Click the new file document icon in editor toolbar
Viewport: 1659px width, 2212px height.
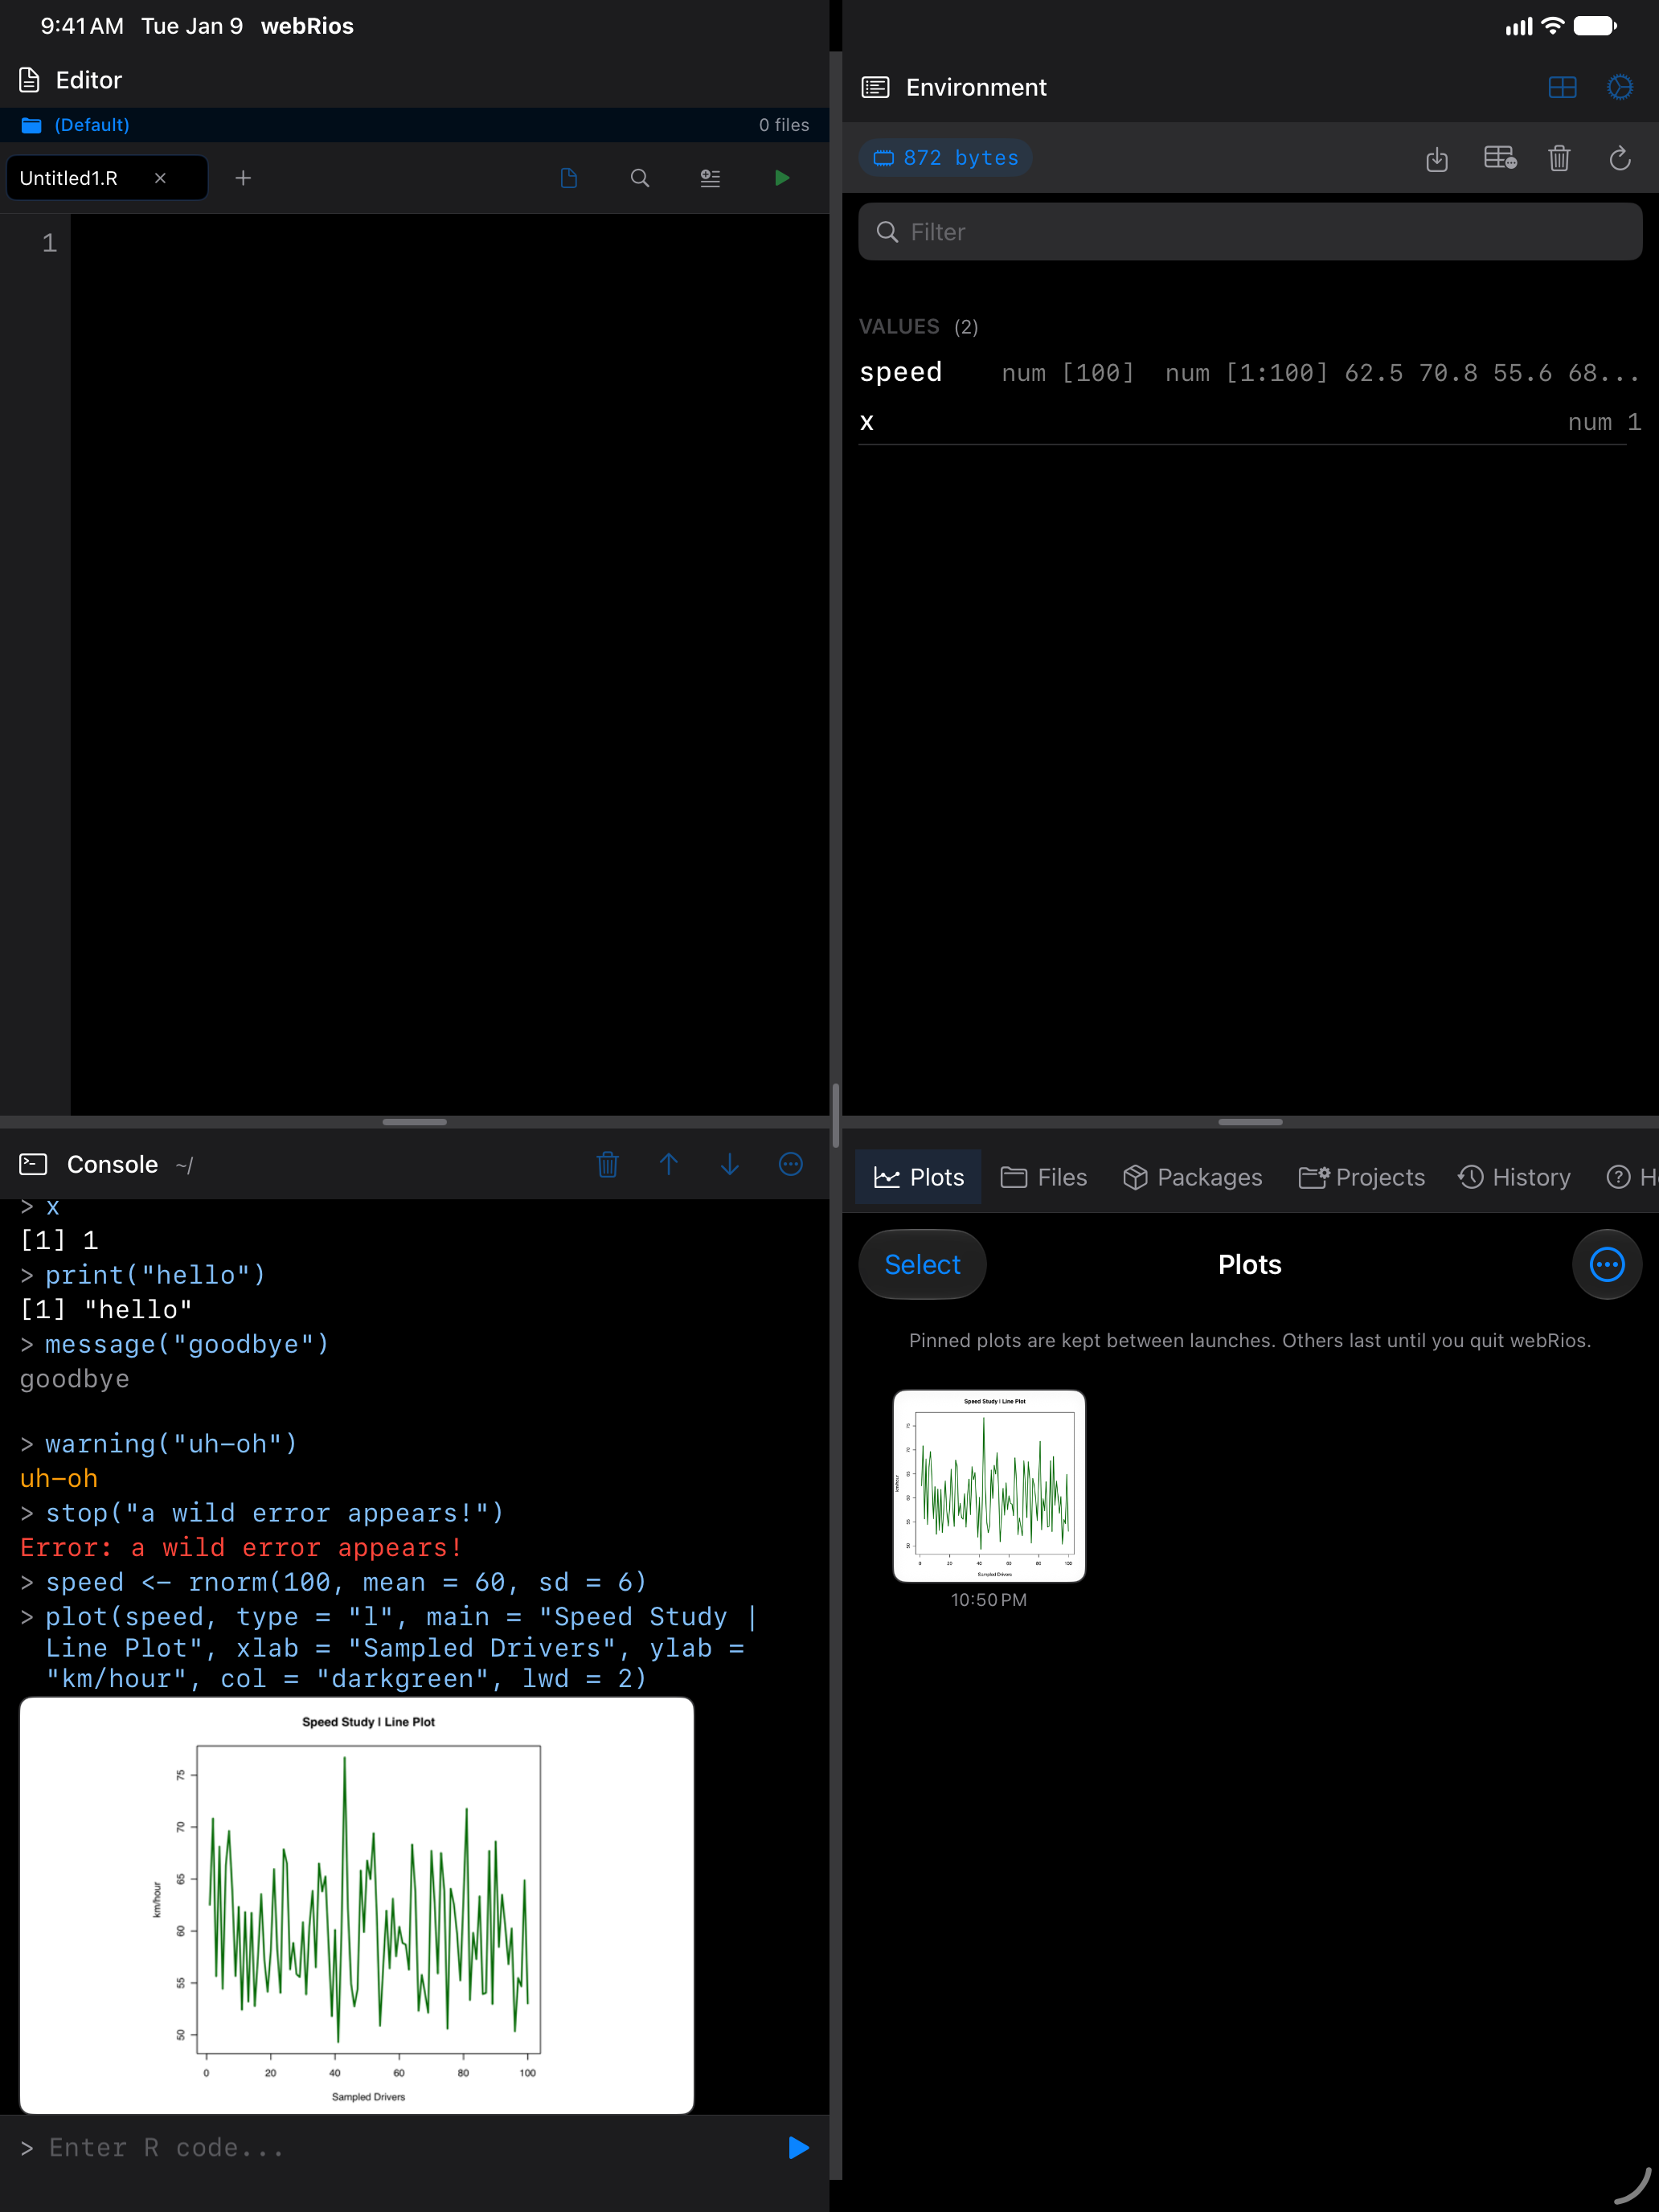(x=569, y=178)
